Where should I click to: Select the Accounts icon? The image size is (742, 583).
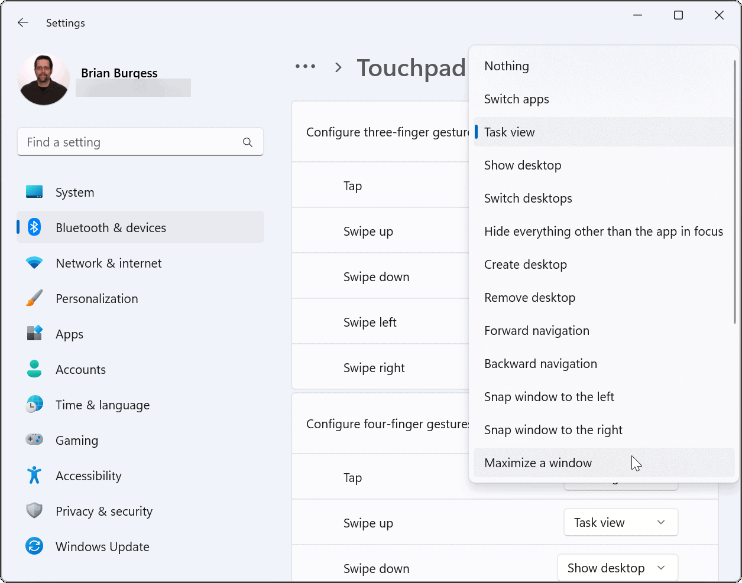(34, 369)
